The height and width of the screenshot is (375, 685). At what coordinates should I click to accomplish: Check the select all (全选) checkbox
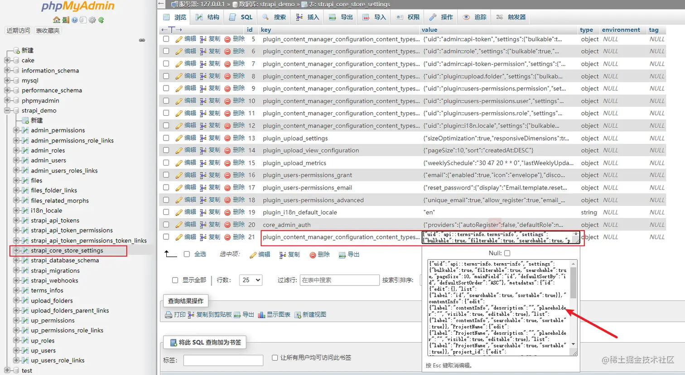pos(187,254)
